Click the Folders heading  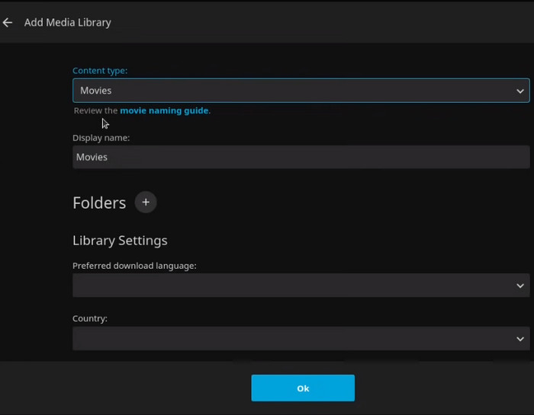point(99,203)
